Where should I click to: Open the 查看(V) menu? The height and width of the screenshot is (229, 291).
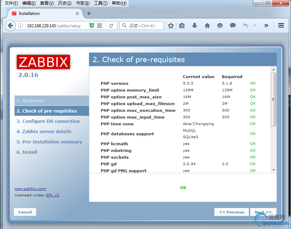(46, 3)
